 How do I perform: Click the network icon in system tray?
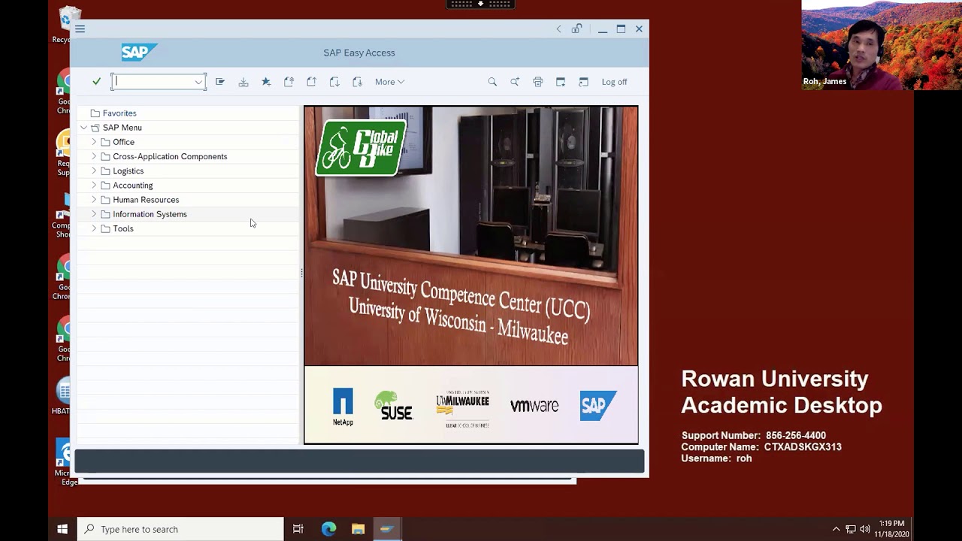pos(851,529)
